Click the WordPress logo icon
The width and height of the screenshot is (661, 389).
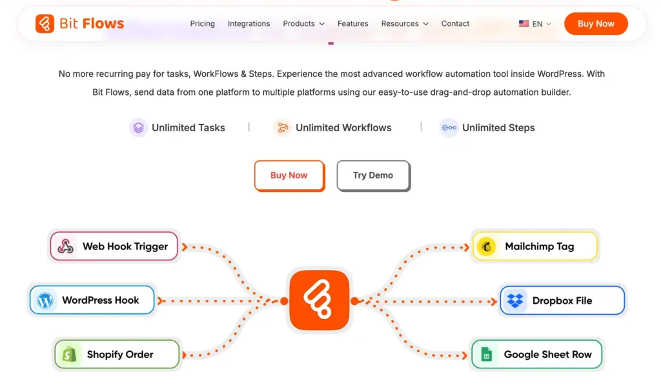pyautogui.click(x=45, y=300)
